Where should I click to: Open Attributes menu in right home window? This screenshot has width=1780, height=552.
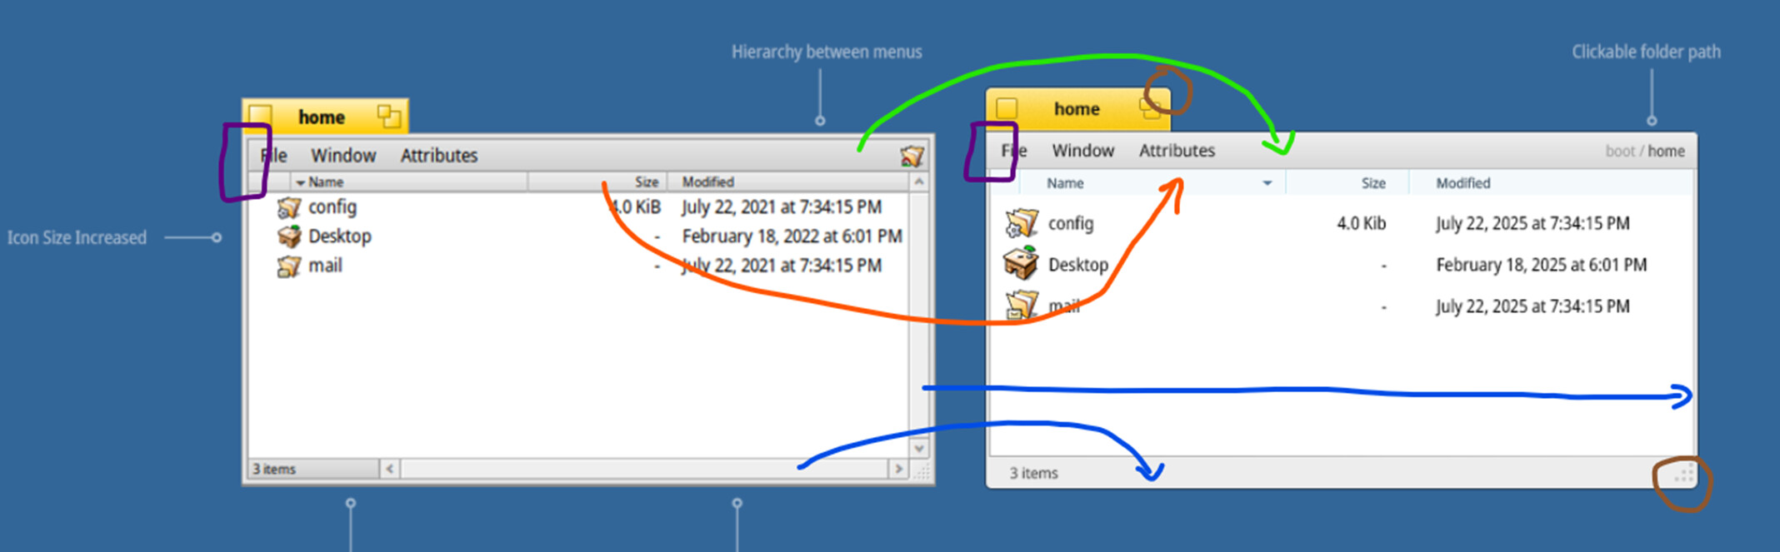1177,151
